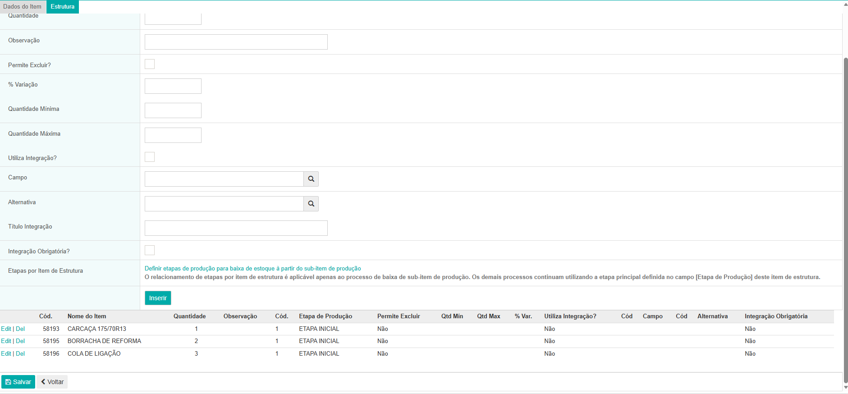Viewport: 848px width, 394px height.
Task: Click the Utiliza Integração? column header
Action: point(570,316)
